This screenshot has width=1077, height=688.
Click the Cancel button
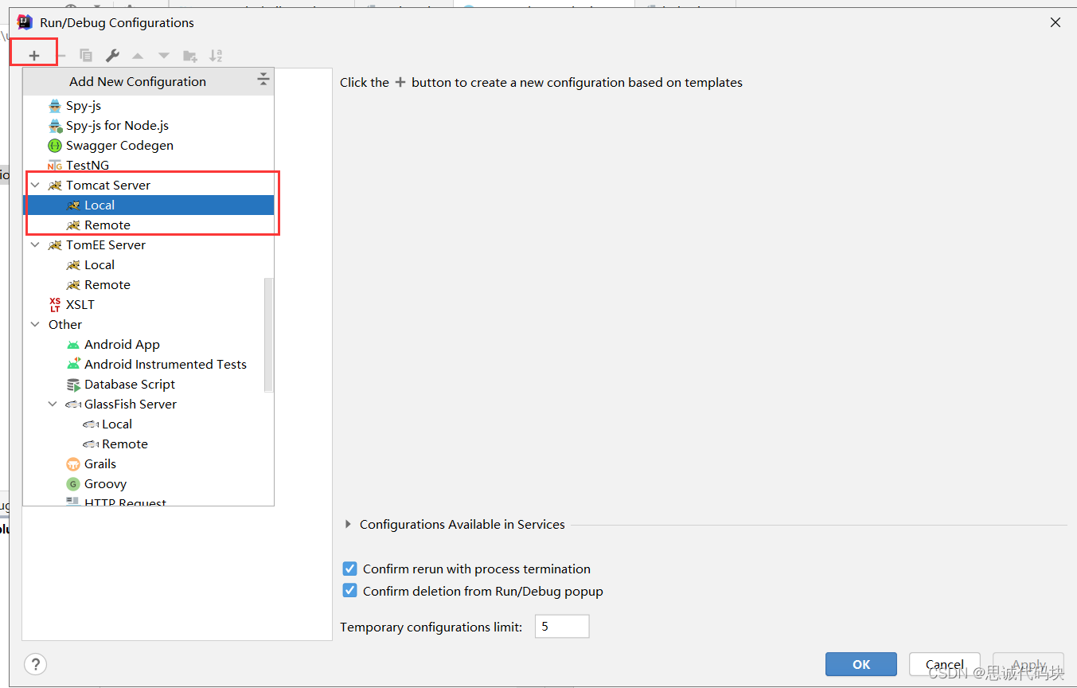[945, 664]
